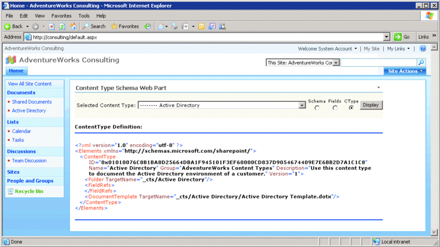Open the Favorites toolbar button
Image resolution: width=440 pixels, height=247 pixels.
pos(125,26)
